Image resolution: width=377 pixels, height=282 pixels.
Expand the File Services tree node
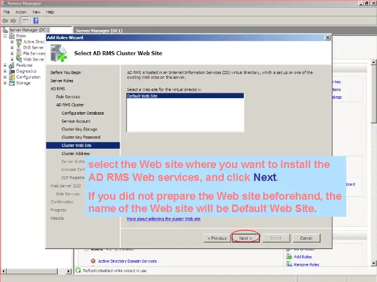click(x=12, y=53)
